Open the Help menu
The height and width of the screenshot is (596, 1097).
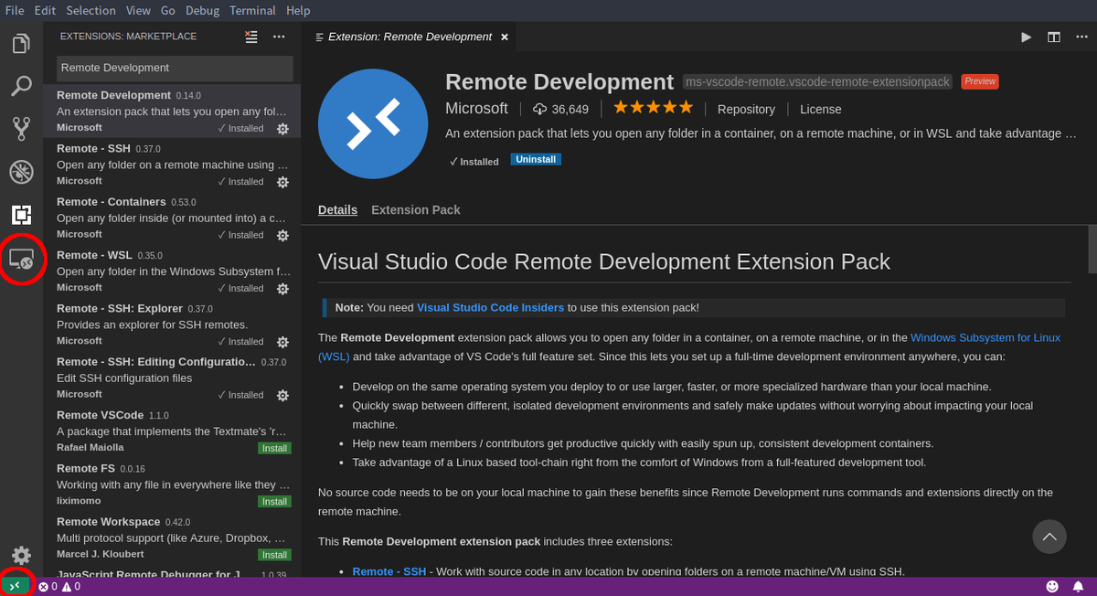click(298, 10)
